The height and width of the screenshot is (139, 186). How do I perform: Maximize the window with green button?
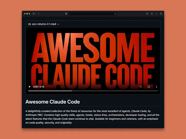29,14
